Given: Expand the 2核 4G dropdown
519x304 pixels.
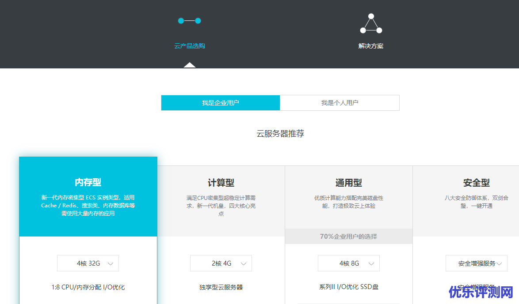Looking at the screenshot, I should (x=221, y=263).
